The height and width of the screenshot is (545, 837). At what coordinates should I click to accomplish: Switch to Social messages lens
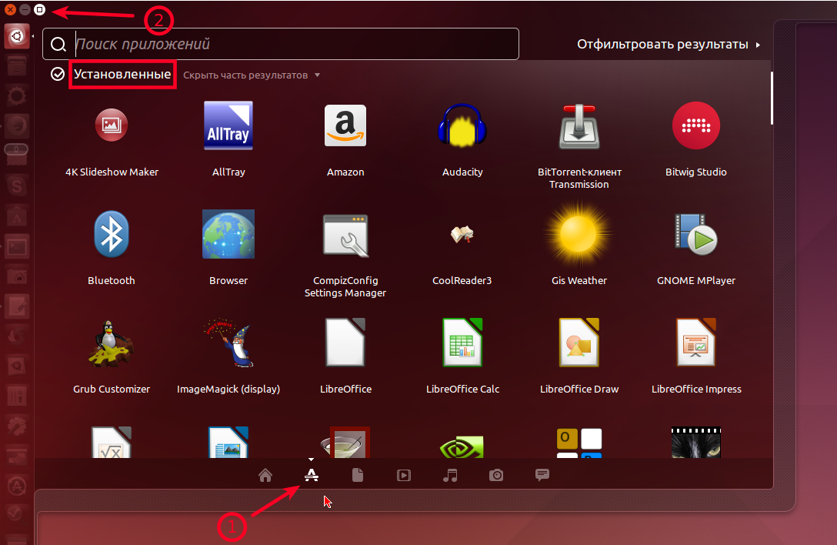[542, 475]
